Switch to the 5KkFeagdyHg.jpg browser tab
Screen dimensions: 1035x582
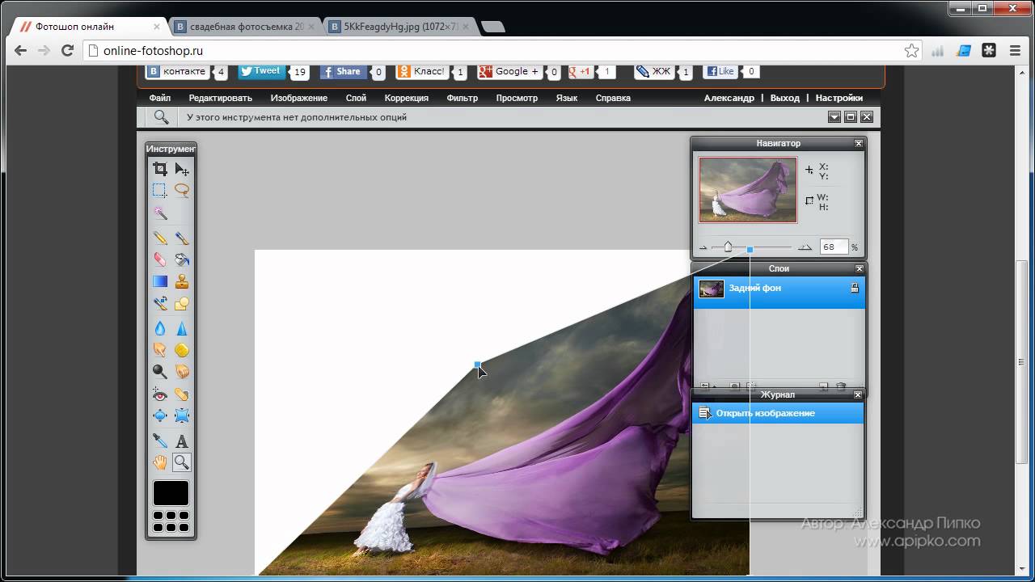(399, 27)
